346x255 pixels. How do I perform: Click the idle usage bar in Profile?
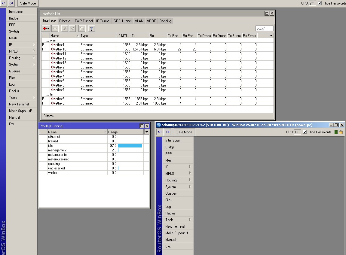tap(130, 146)
